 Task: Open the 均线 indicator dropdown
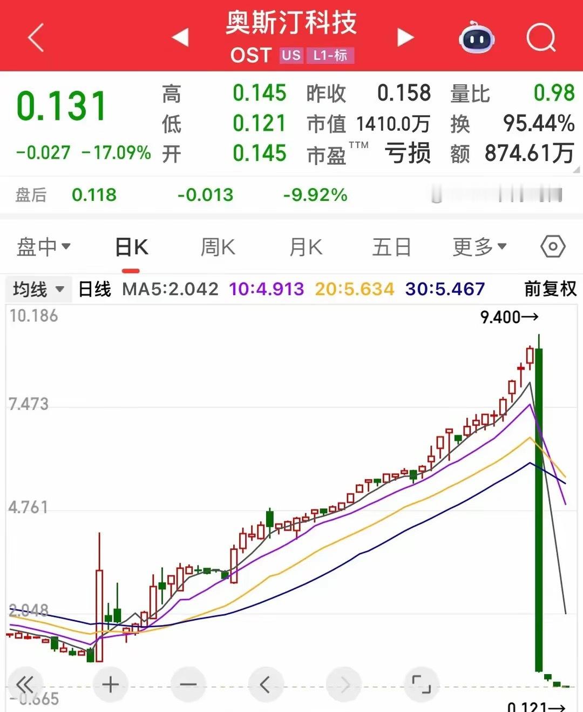point(38,290)
